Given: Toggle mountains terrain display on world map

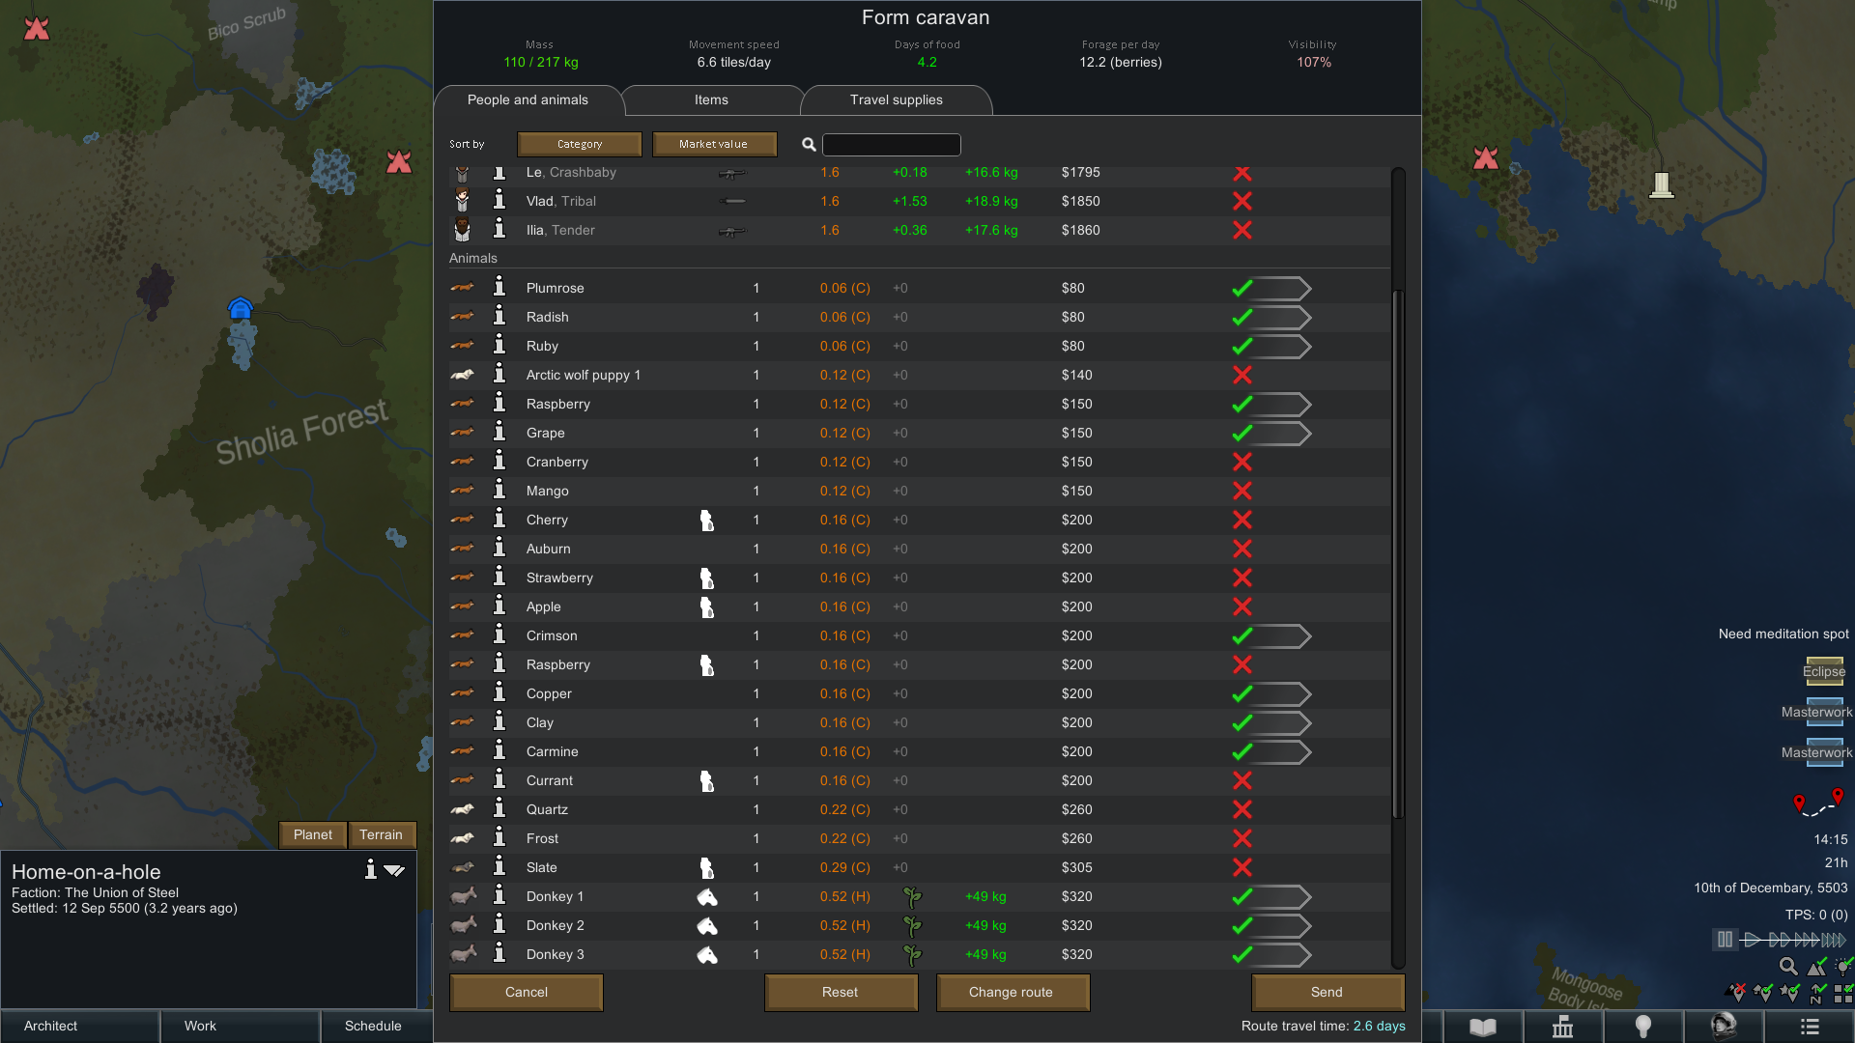Looking at the screenshot, I should (1817, 966).
